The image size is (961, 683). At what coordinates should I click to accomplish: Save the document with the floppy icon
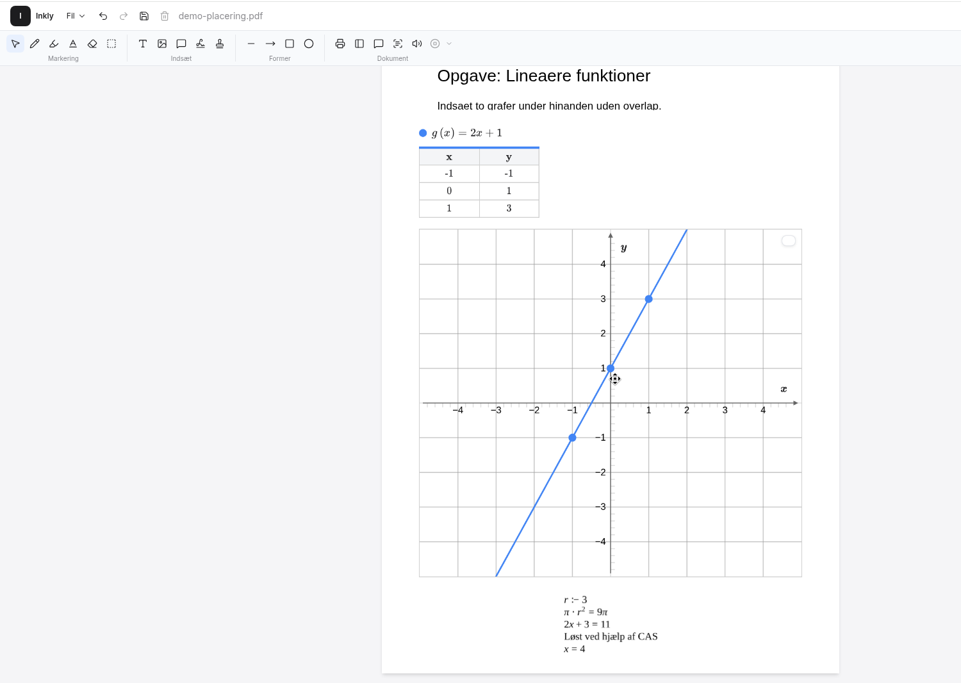click(144, 16)
